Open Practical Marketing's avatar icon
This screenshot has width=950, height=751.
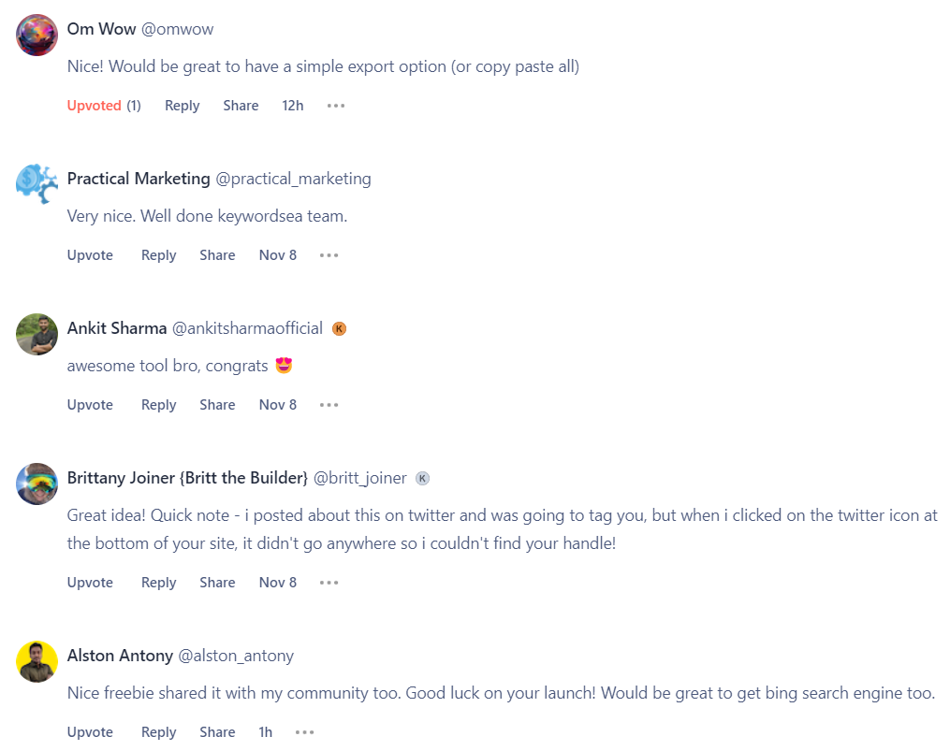pos(37,184)
